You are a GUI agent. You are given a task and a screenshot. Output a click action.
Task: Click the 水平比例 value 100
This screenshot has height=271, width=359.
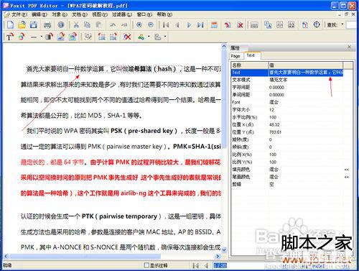[273, 117]
